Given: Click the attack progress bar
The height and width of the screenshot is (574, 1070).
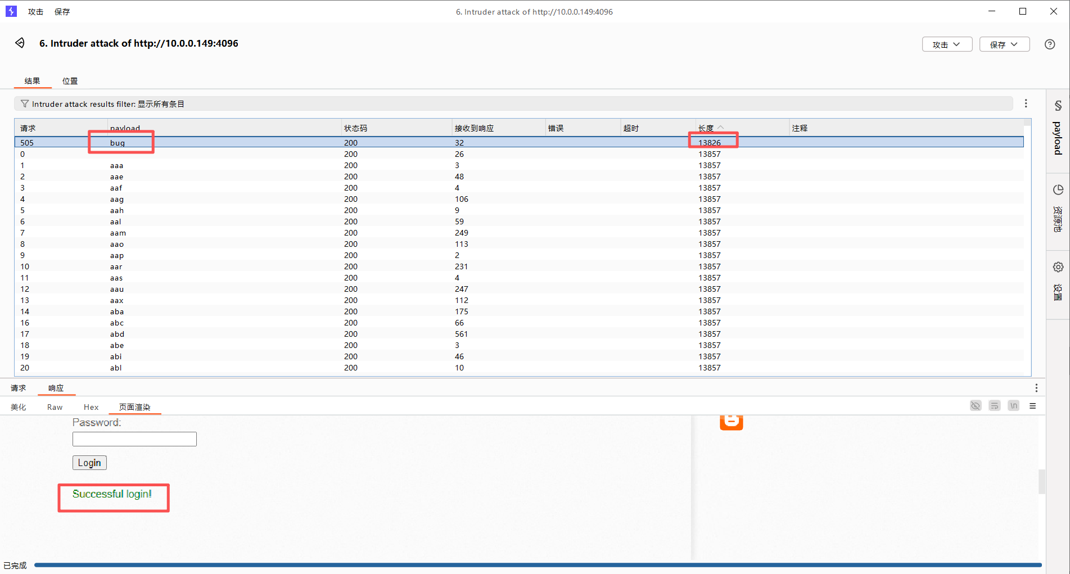Looking at the screenshot, I should 538,565.
